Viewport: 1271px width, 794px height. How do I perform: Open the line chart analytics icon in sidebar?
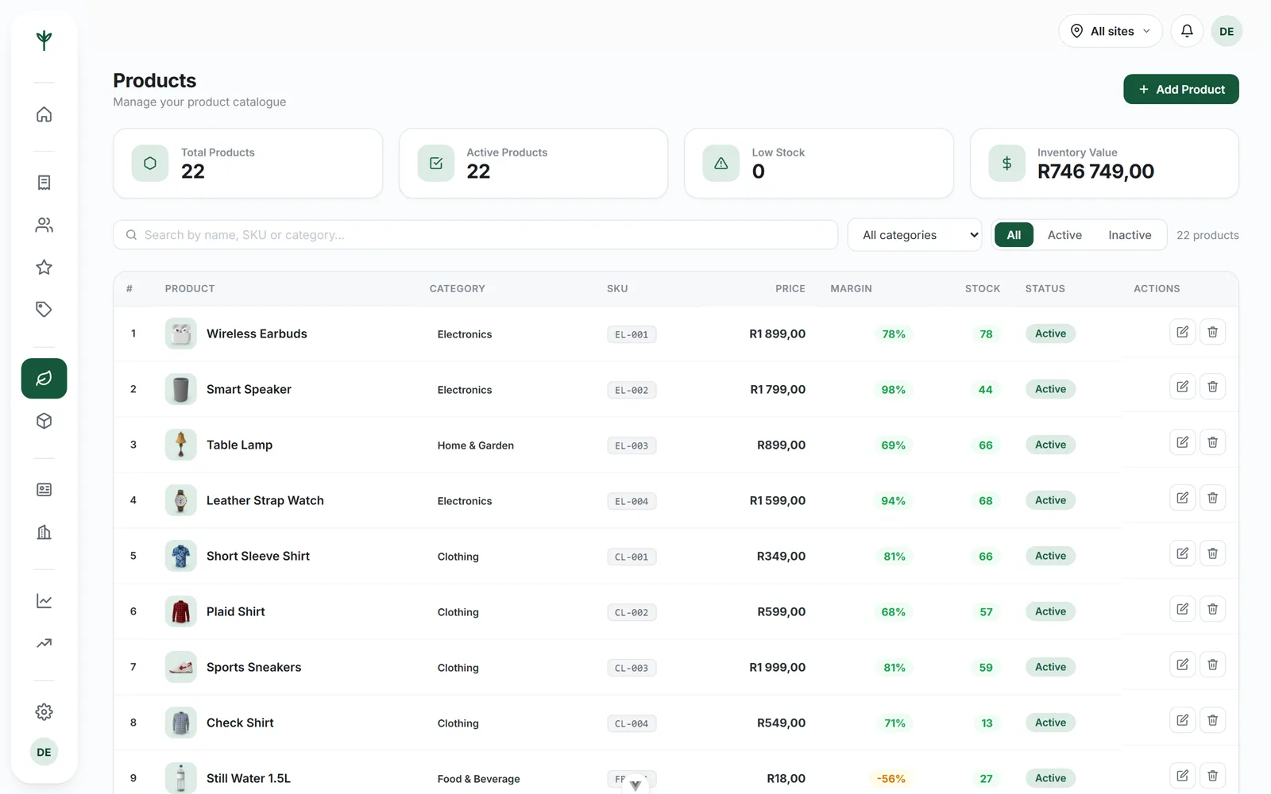pyautogui.click(x=44, y=601)
